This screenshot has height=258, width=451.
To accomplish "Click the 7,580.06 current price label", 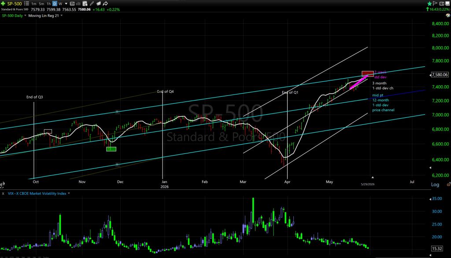I will tap(440, 75).
